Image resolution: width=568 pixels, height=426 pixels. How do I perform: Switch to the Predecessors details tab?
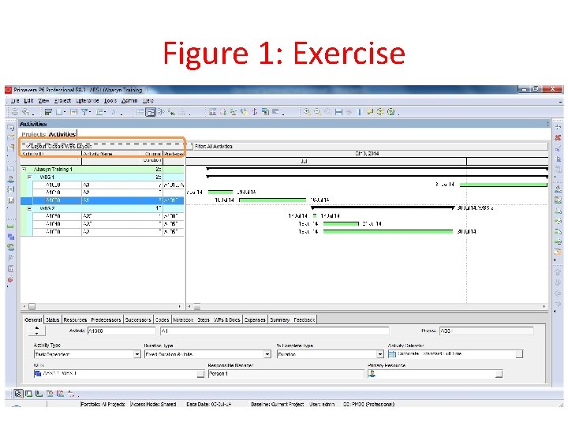click(x=106, y=319)
